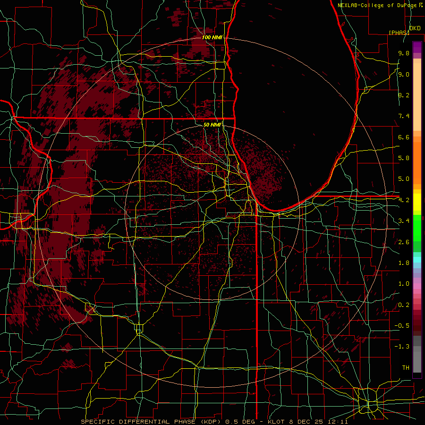Pick the cyan swatch beside 1.8
Image resolution: width=425 pixels, height=425 pixels.
pyautogui.click(x=417, y=260)
